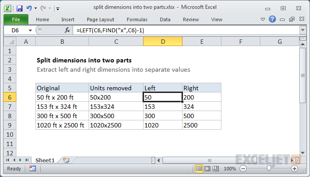This screenshot has height=177, width=310.
Task: Select row 9 header
Action: 10,125
